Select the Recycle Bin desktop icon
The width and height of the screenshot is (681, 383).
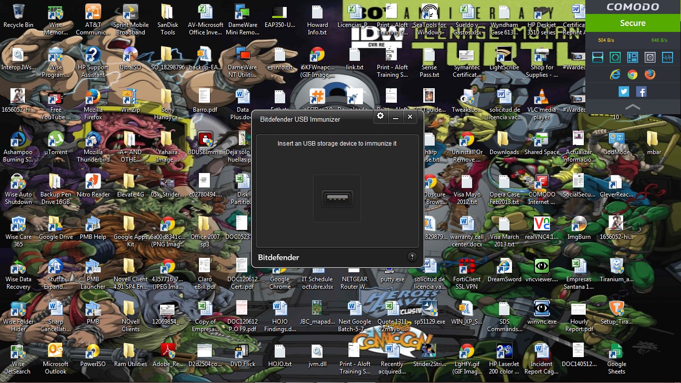[x=18, y=16]
